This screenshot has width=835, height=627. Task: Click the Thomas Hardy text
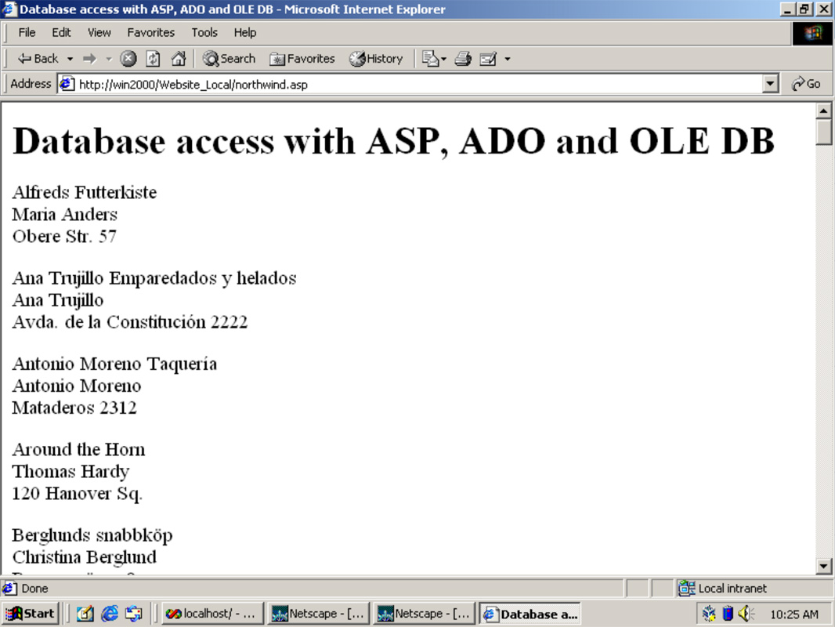pyautogui.click(x=70, y=472)
